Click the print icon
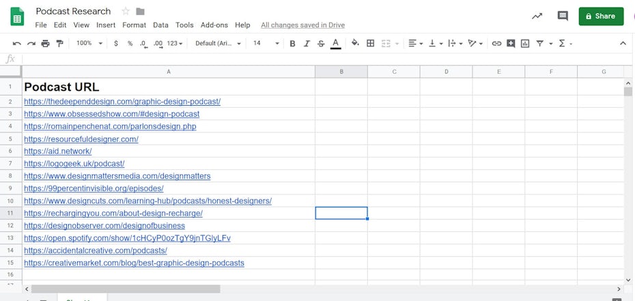This screenshot has width=635, height=301. [45, 44]
